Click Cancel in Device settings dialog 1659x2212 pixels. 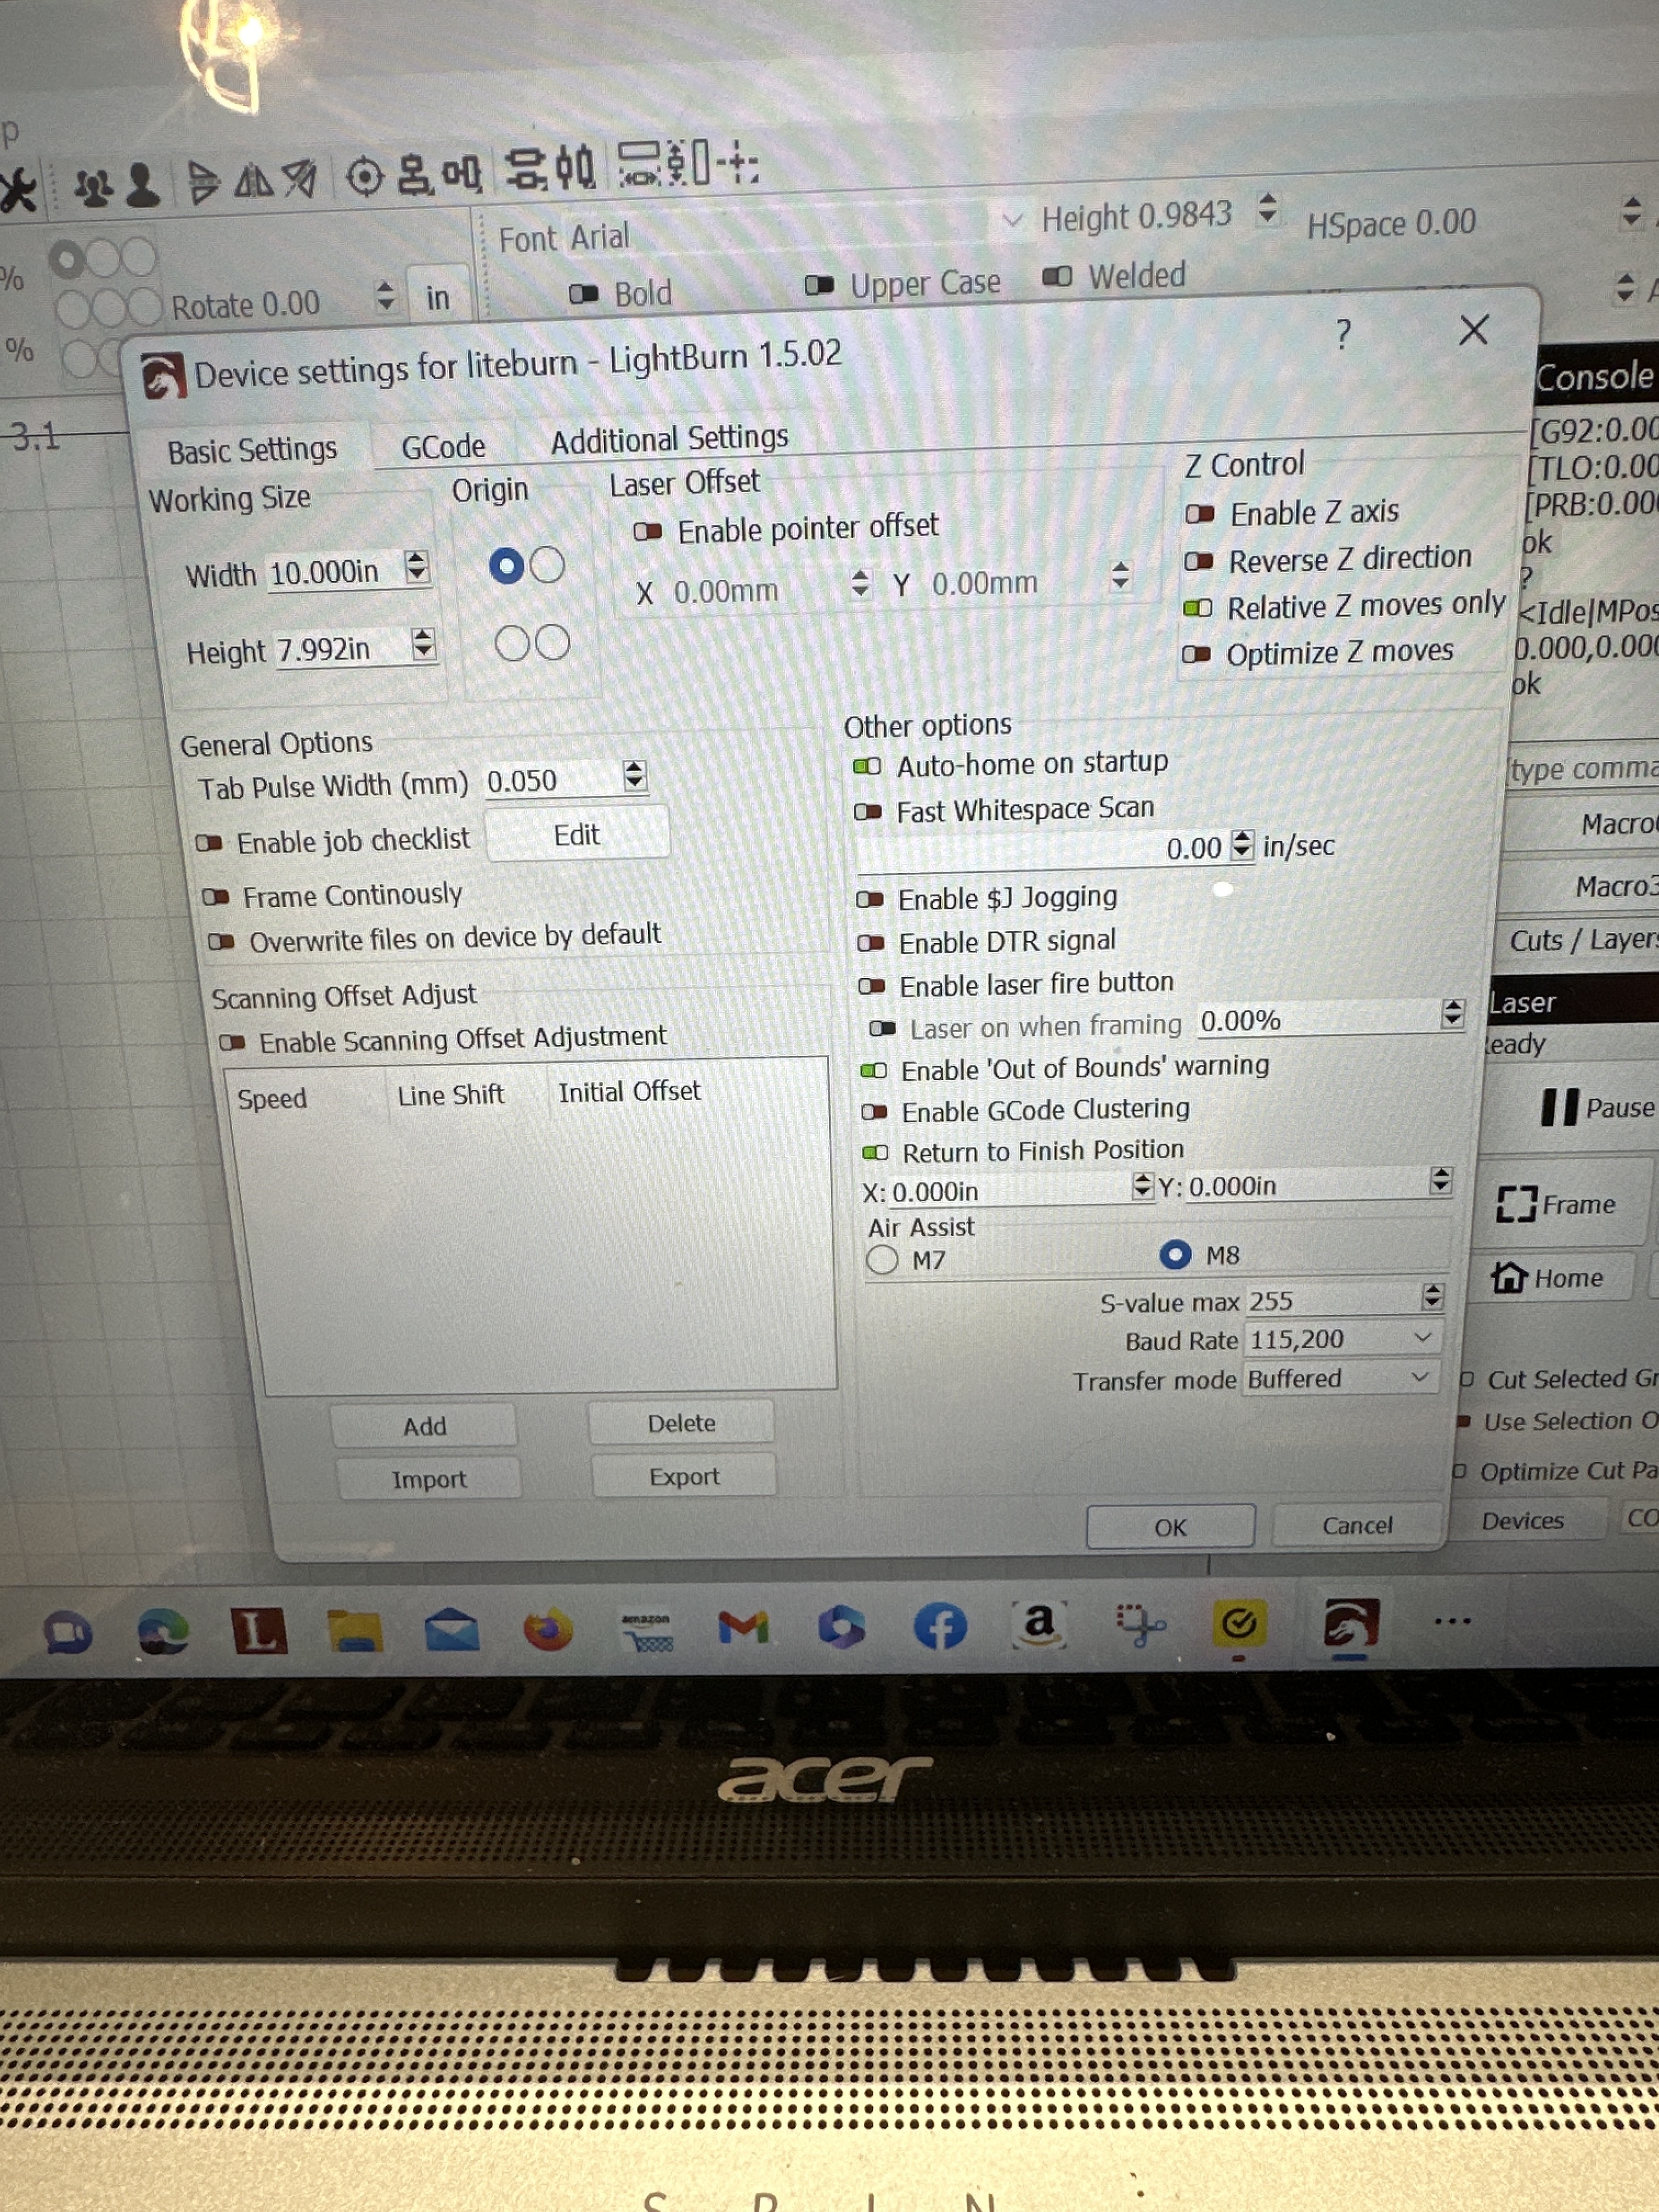pyautogui.click(x=1357, y=1525)
